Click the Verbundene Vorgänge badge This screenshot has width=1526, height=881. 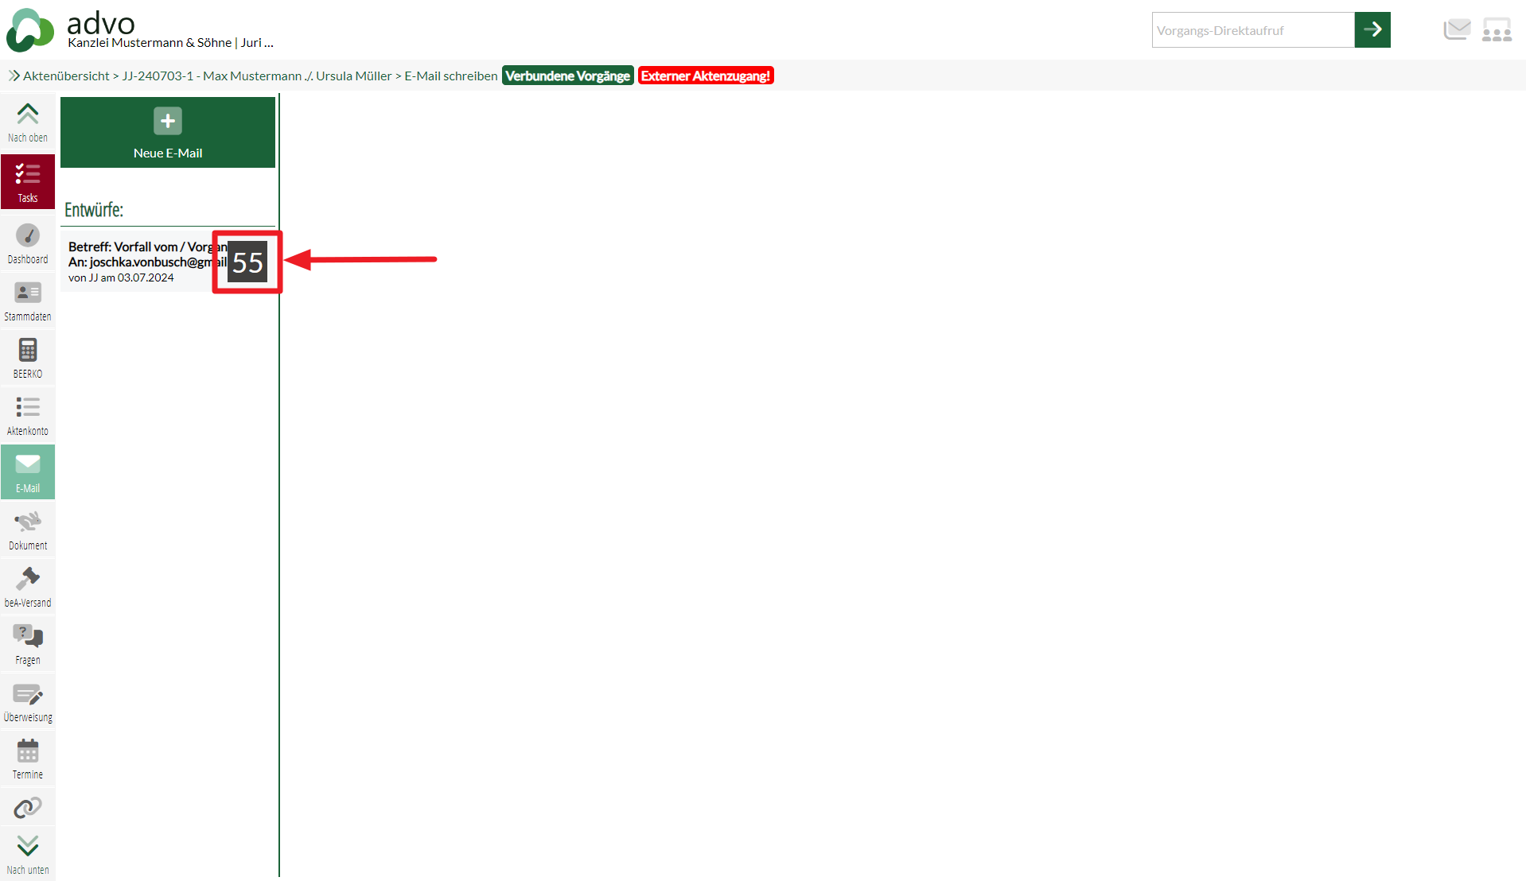[x=567, y=76]
